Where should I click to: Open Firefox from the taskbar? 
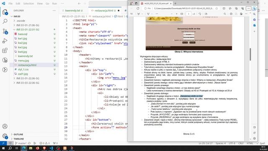tap(37, 148)
